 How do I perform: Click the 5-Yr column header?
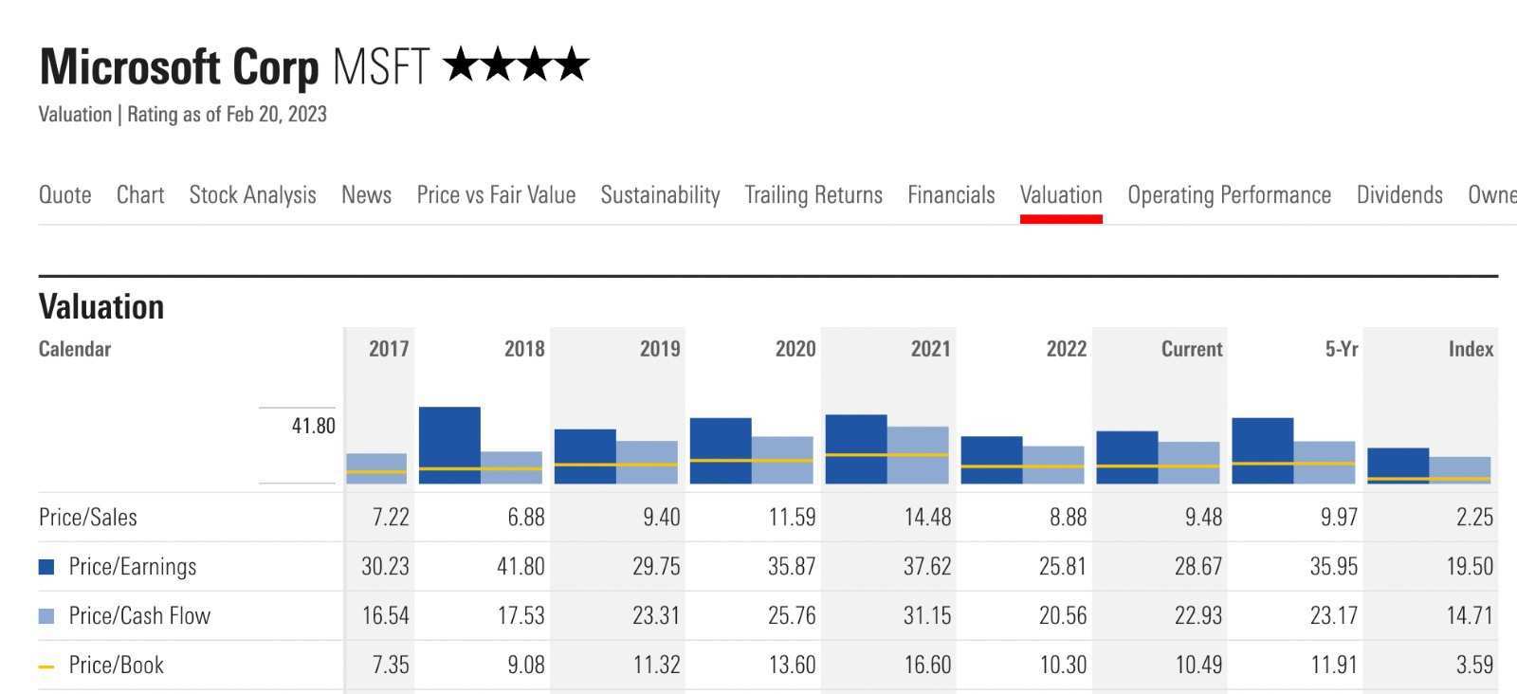pos(1342,349)
